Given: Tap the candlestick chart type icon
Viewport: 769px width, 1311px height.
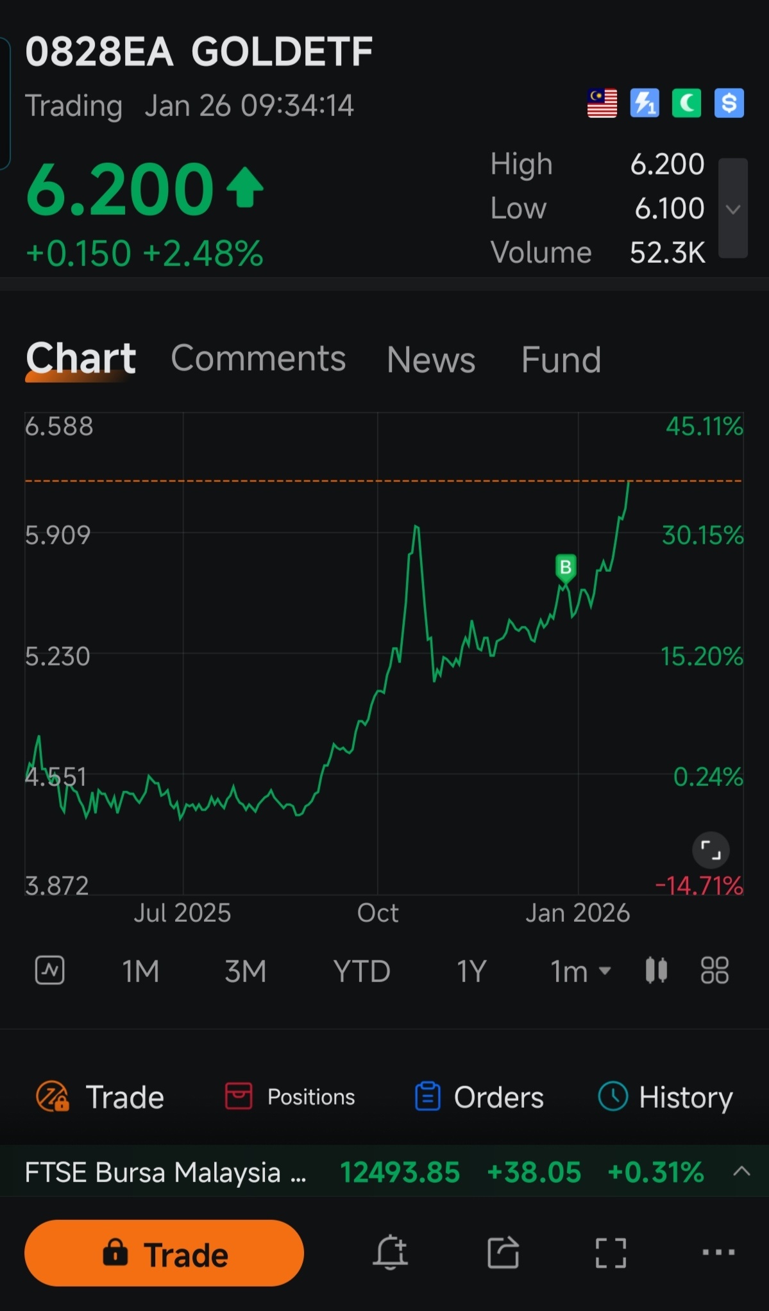Looking at the screenshot, I should click(x=656, y=970).
